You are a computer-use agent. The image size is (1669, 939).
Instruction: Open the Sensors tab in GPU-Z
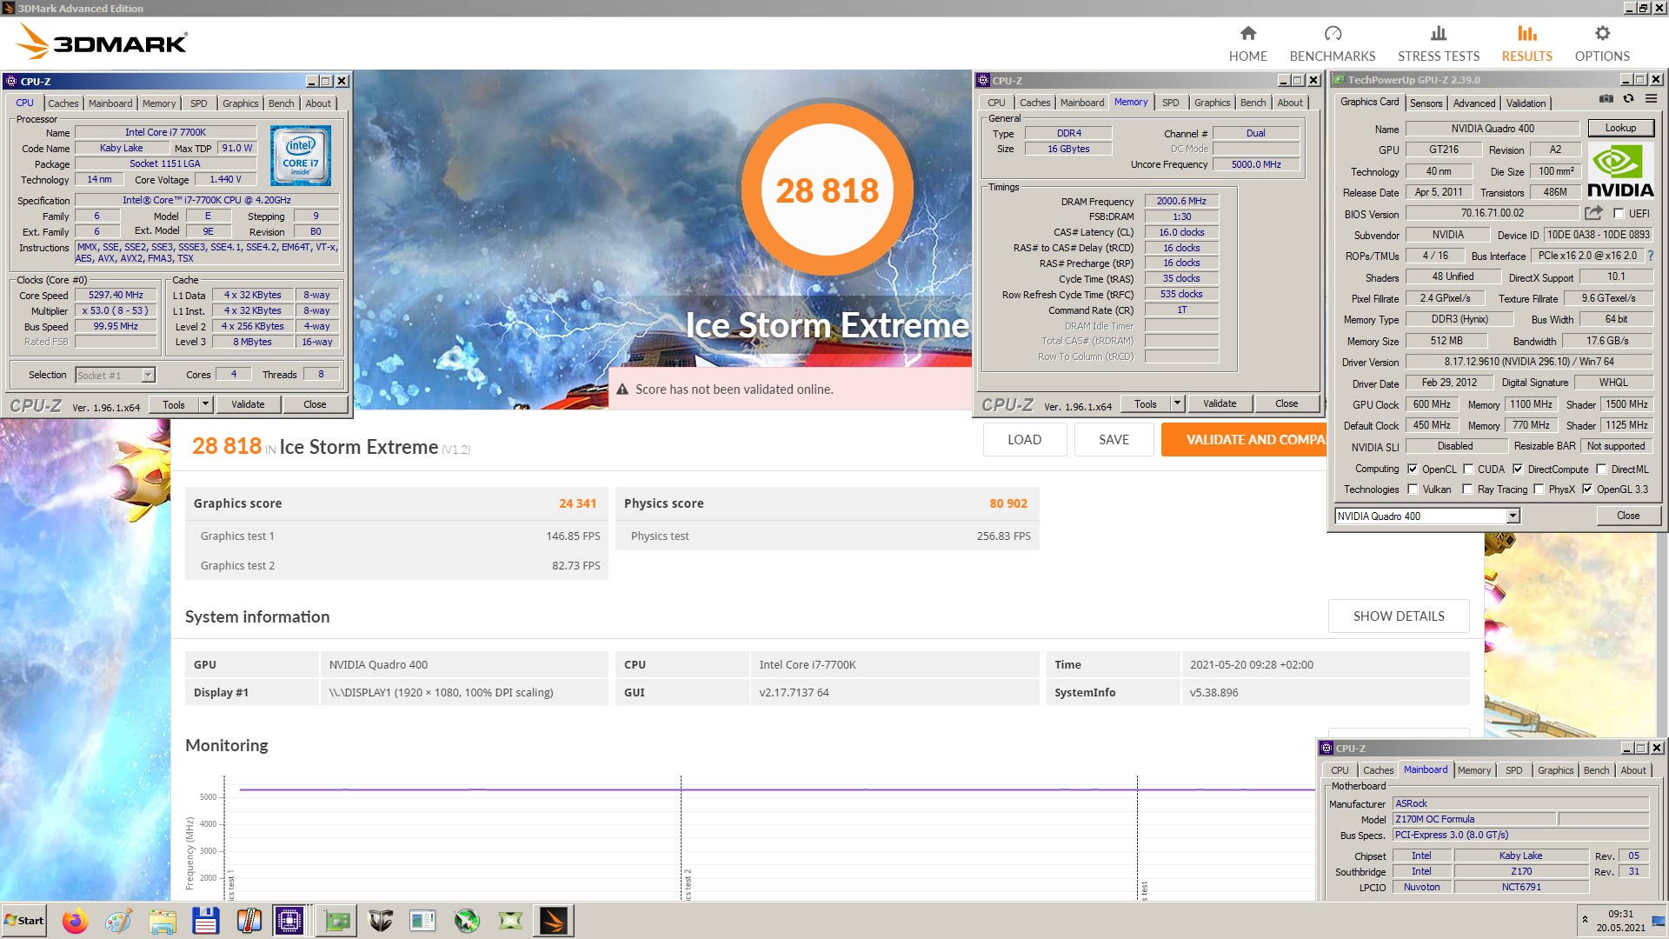1426,103
